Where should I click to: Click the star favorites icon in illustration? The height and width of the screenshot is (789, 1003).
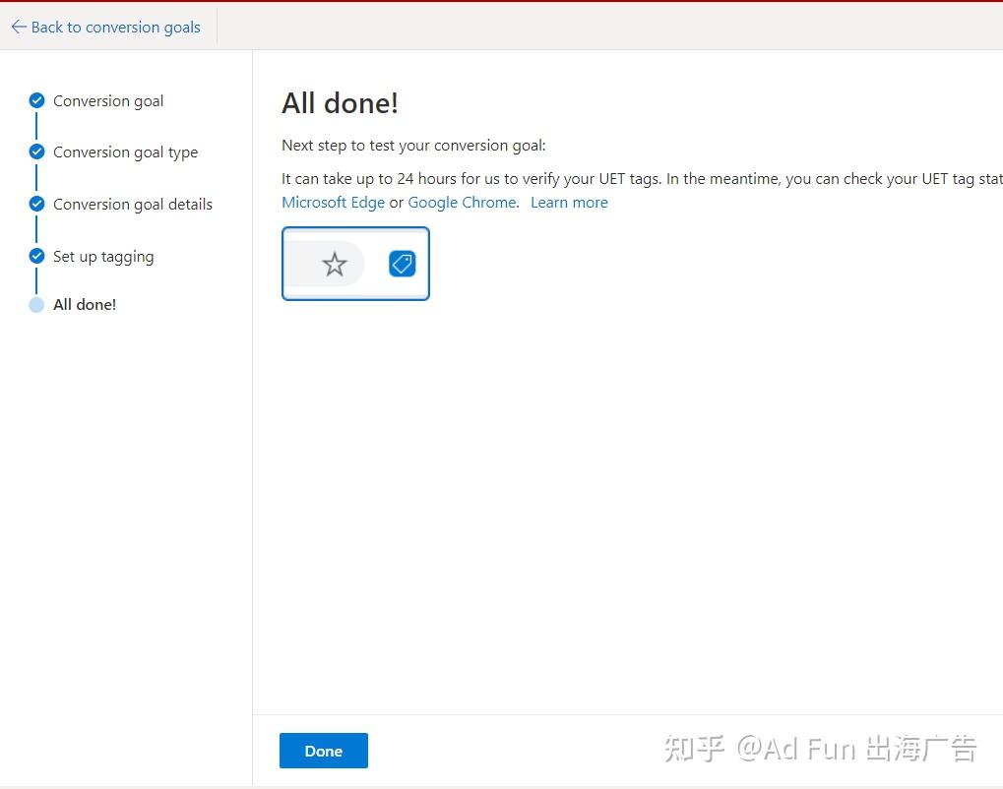[x=335, y=264]
